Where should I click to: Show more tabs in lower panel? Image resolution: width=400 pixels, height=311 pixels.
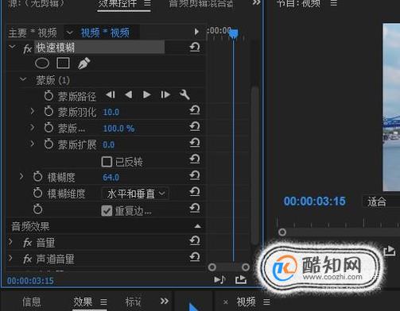click(x=165, y=301)
